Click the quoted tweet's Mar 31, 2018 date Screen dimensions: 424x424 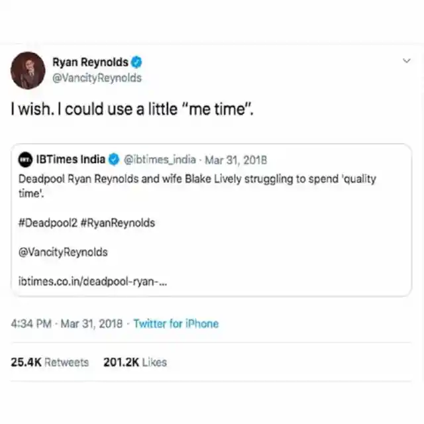point(236,160)
